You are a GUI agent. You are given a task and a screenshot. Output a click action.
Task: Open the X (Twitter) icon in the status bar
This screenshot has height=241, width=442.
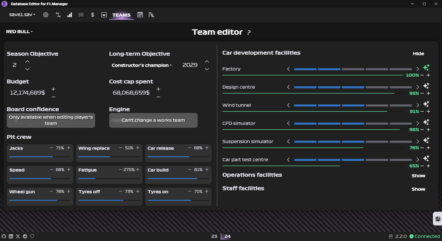[x=18, y=236]
